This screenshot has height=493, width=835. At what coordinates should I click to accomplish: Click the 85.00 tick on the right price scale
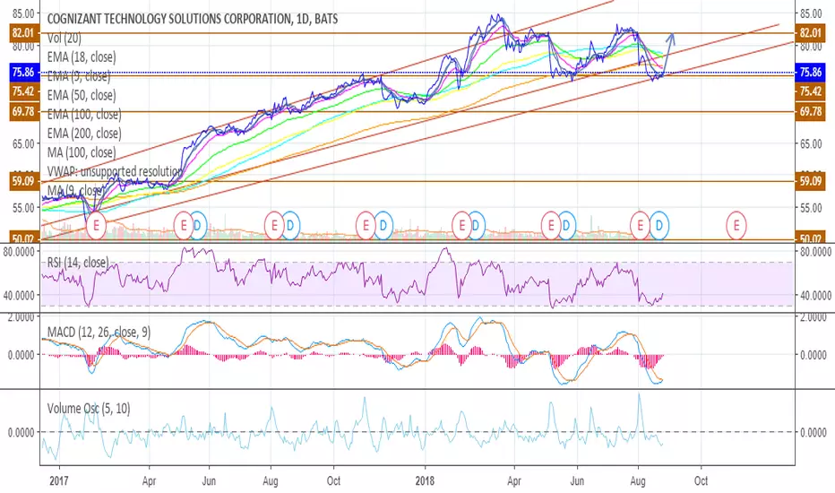point(812,13)
